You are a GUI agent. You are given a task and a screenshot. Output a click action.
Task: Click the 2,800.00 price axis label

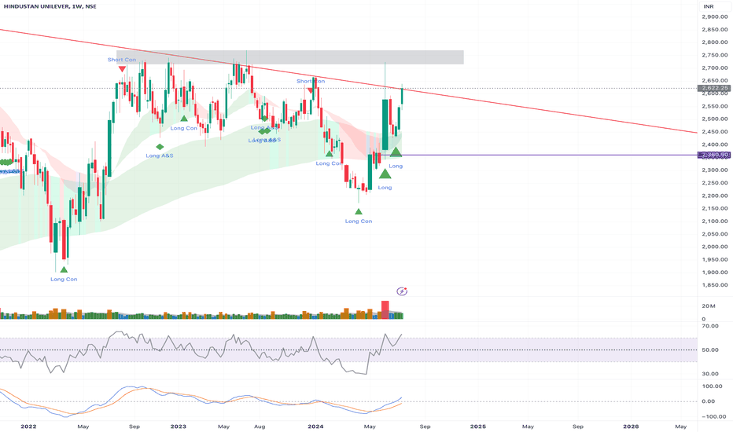pyautogui.click(x=715, y=42)
